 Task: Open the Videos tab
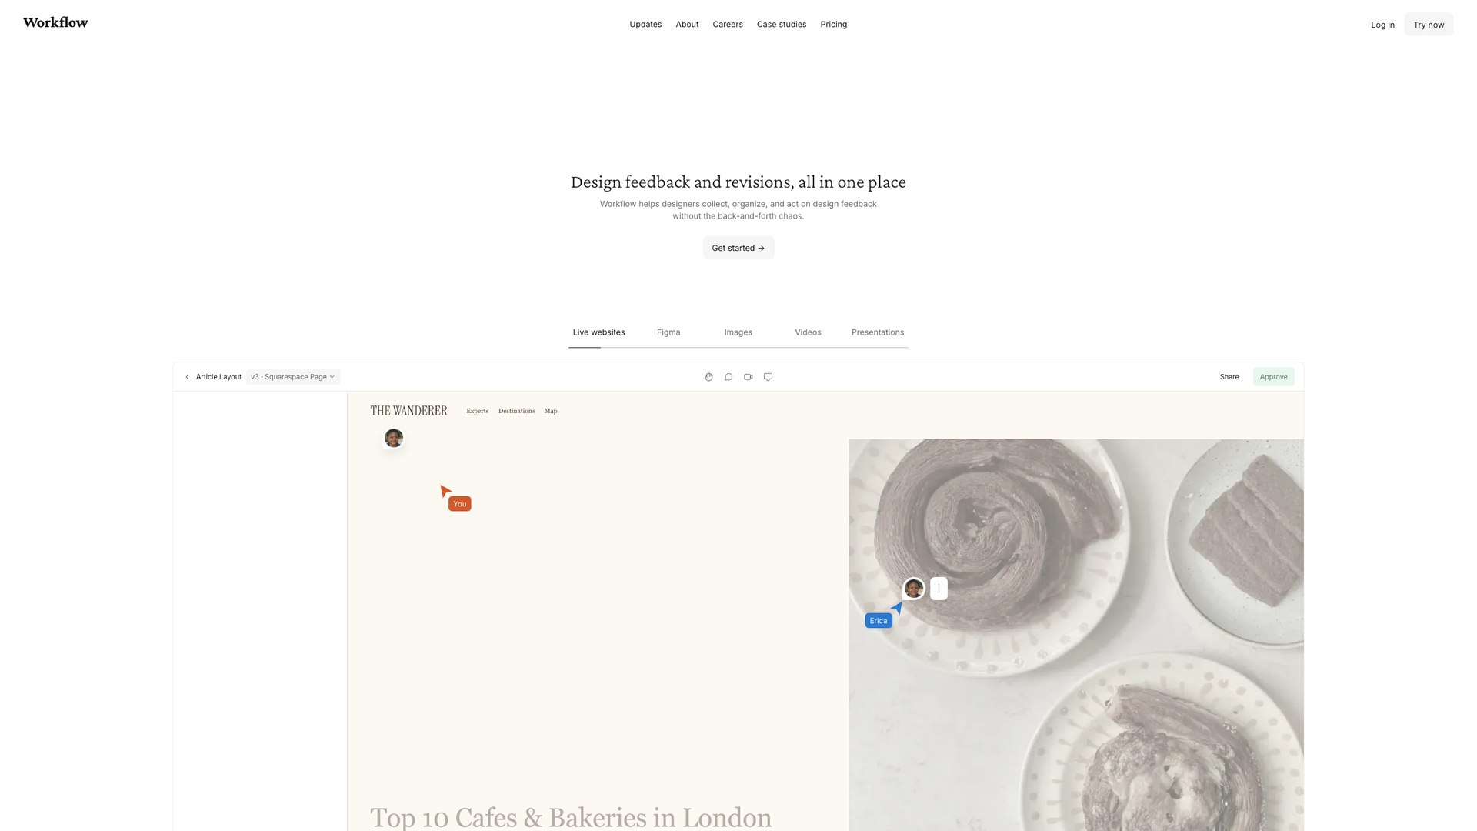coord(808,332)
